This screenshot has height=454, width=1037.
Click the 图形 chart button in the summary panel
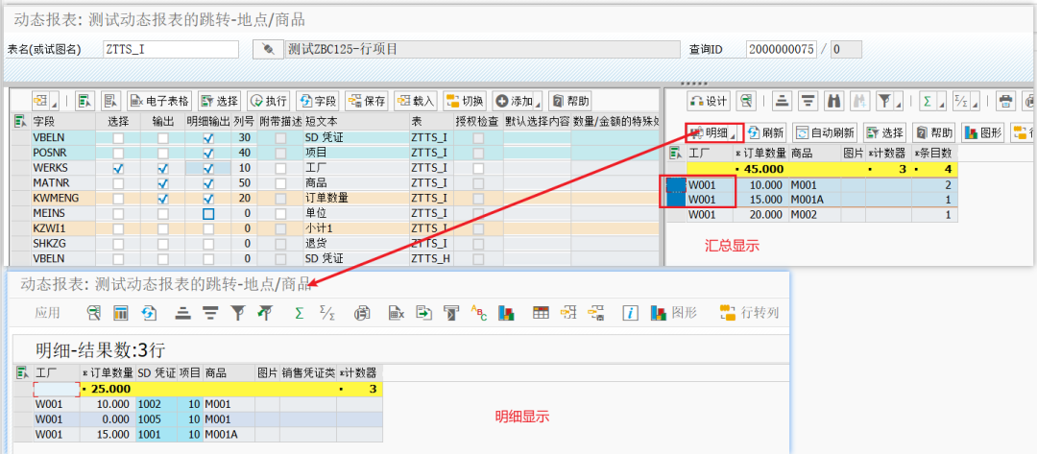coord(983,132)
